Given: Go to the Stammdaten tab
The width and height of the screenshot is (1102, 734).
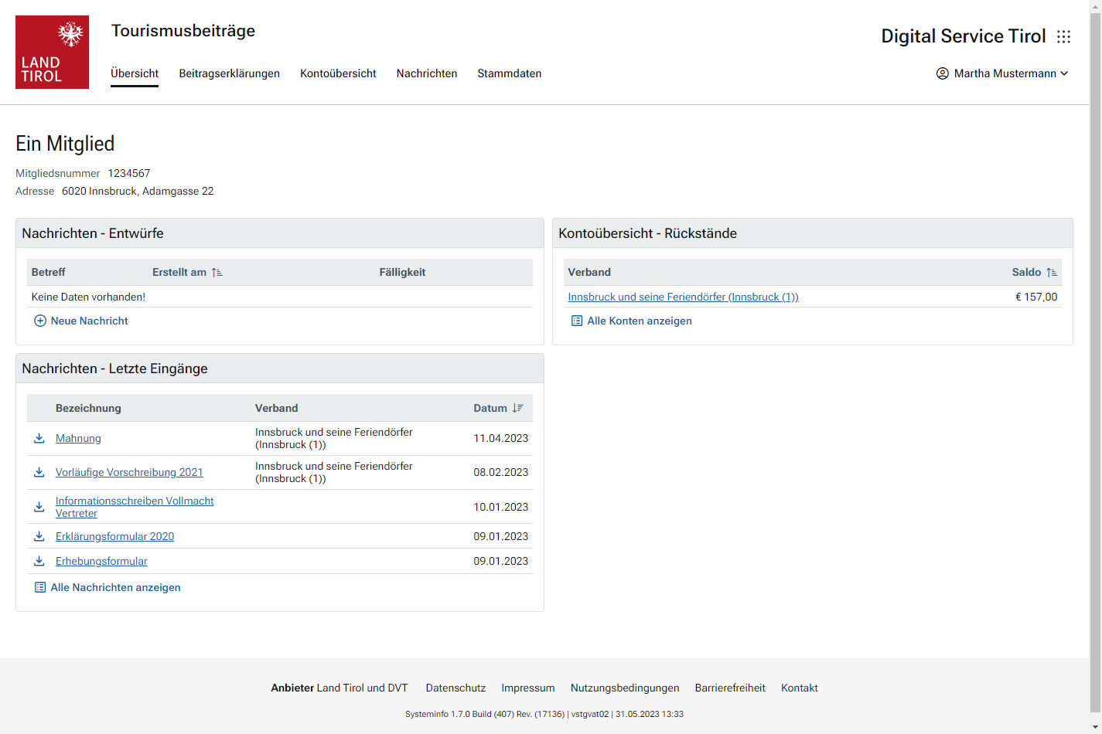Looking at the screenshot, I should tap(509, 73).
